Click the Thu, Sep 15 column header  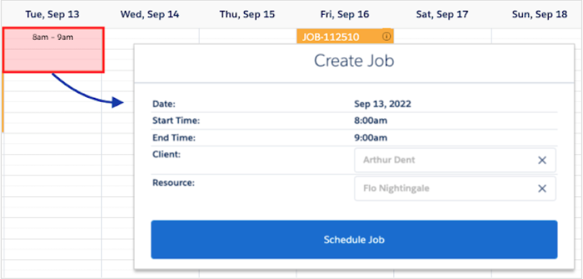click(248, 14)
